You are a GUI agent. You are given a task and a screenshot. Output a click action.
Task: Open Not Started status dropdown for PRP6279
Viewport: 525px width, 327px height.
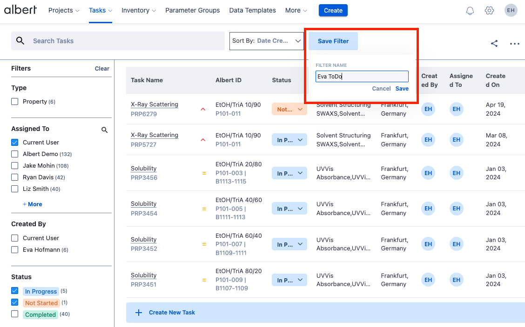(289, 110)
